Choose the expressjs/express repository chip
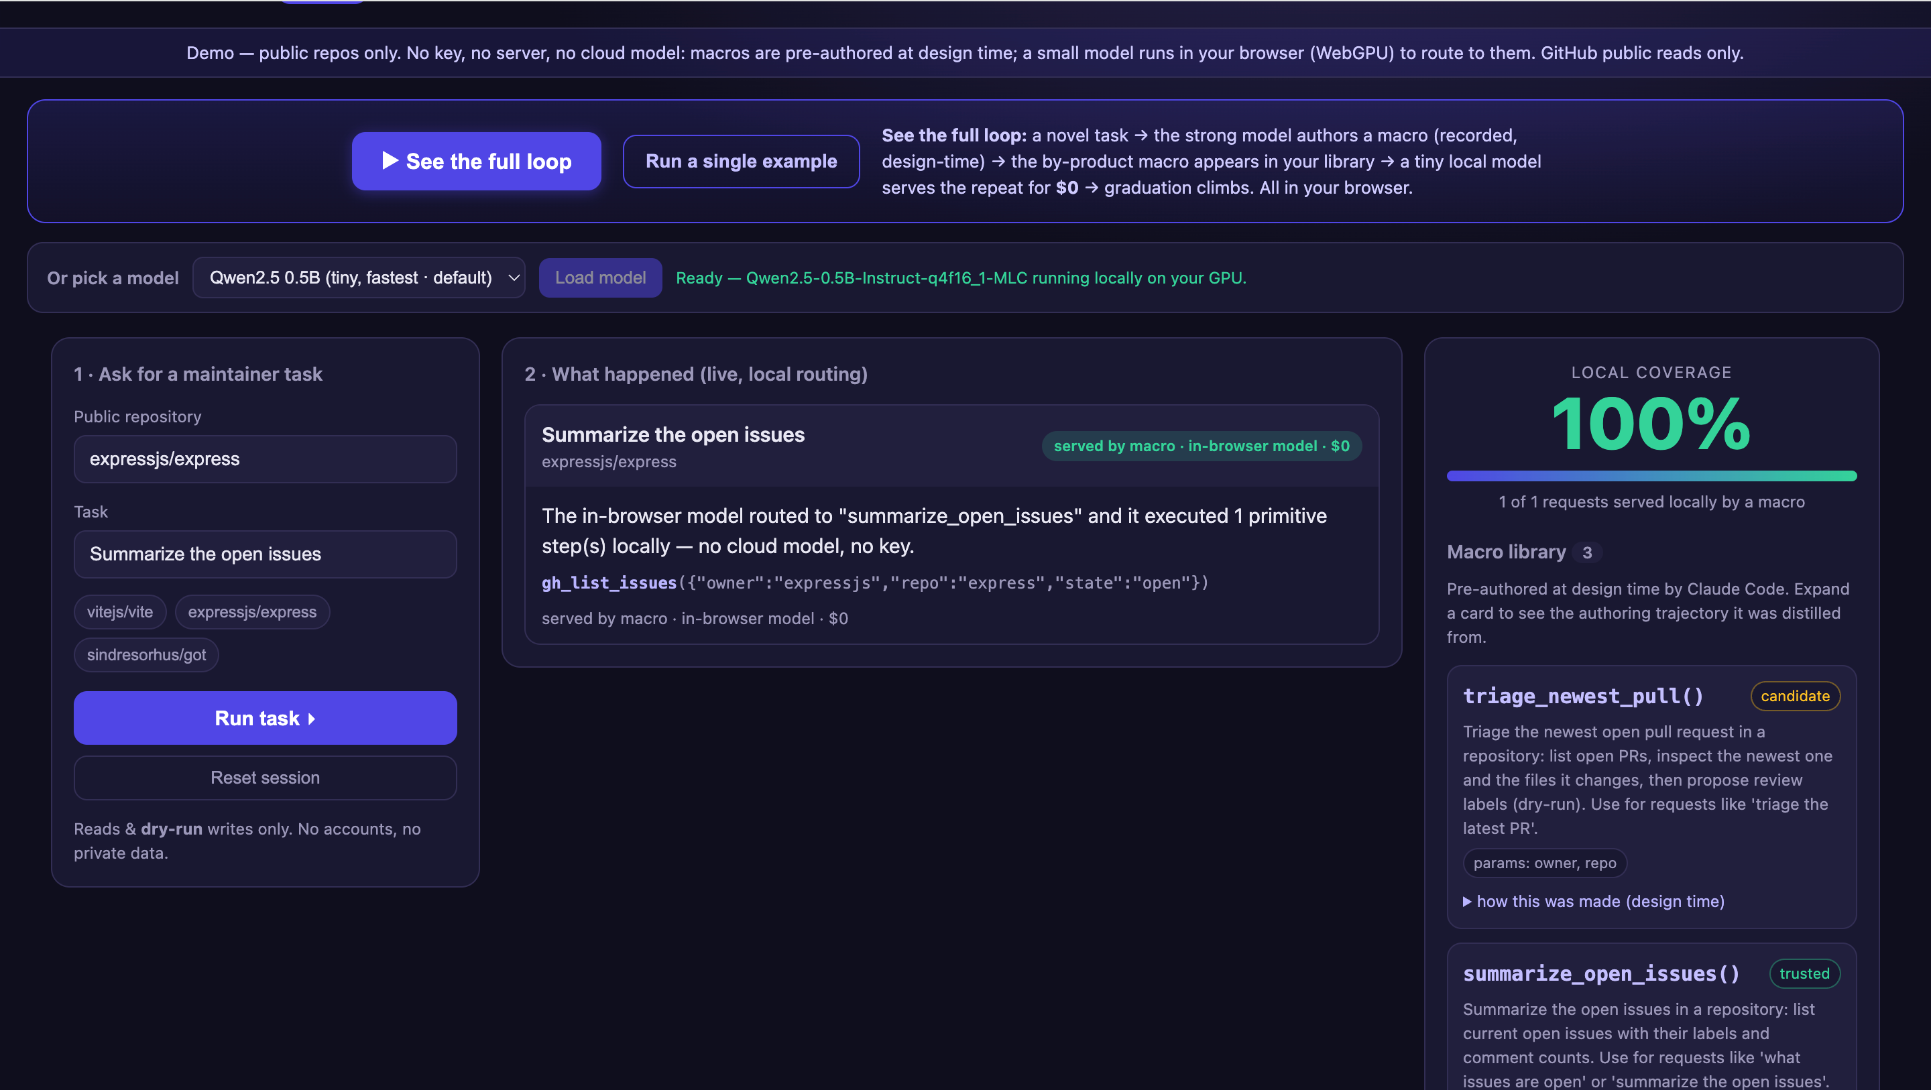The height and width of the screenshot is (1090, 1931). [252, 612]
